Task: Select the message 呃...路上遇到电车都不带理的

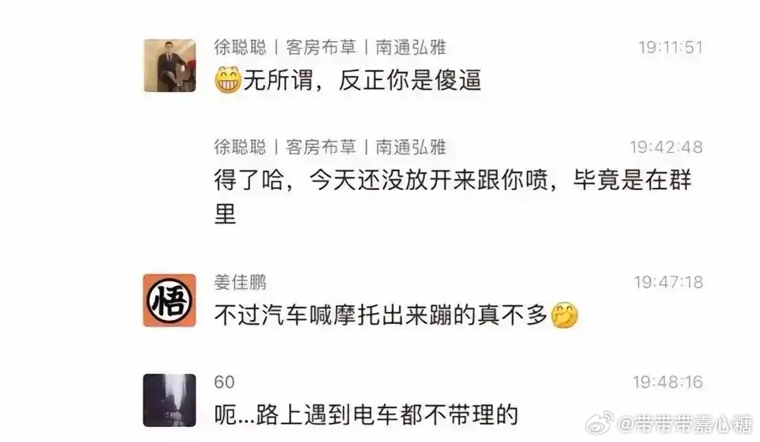Action: (x=367, y=415)
